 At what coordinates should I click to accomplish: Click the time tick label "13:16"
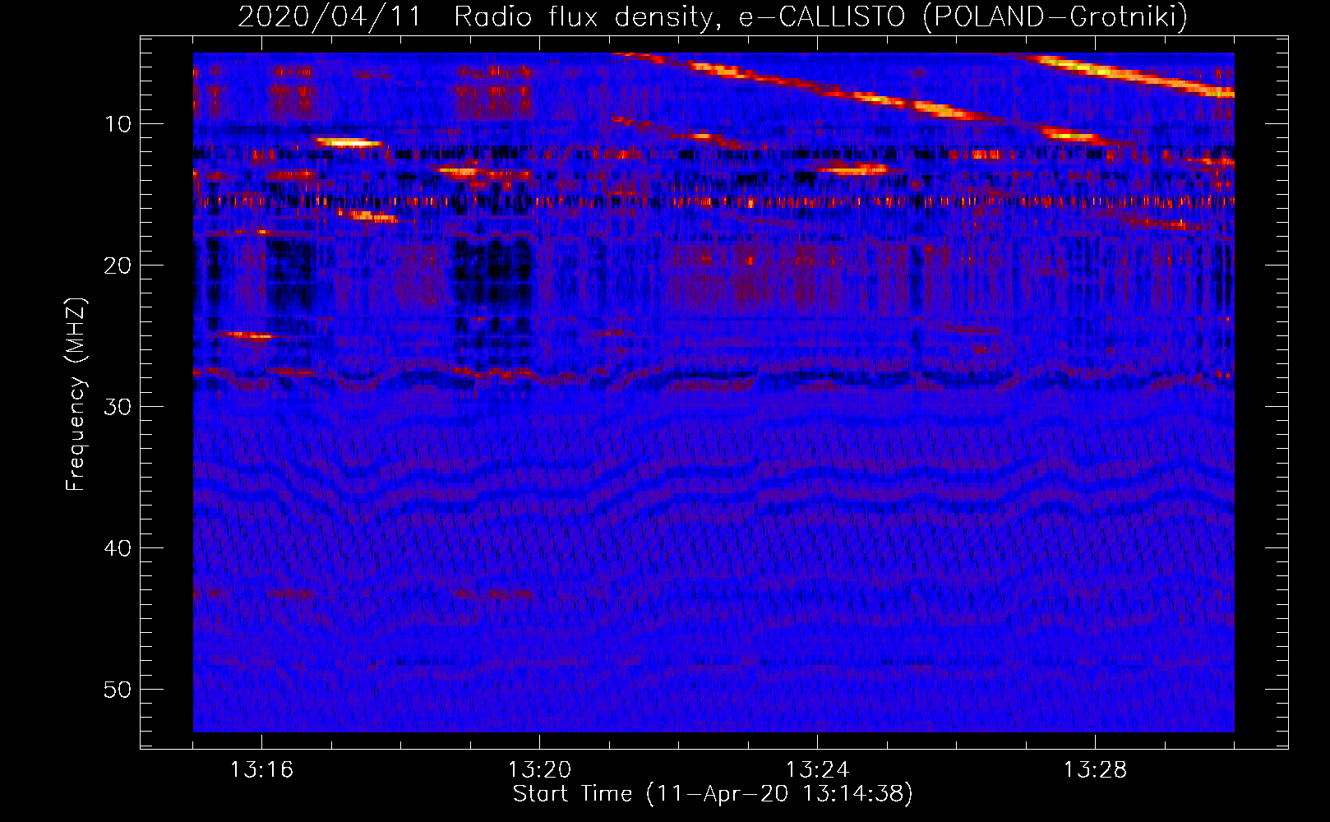point(261,770)
